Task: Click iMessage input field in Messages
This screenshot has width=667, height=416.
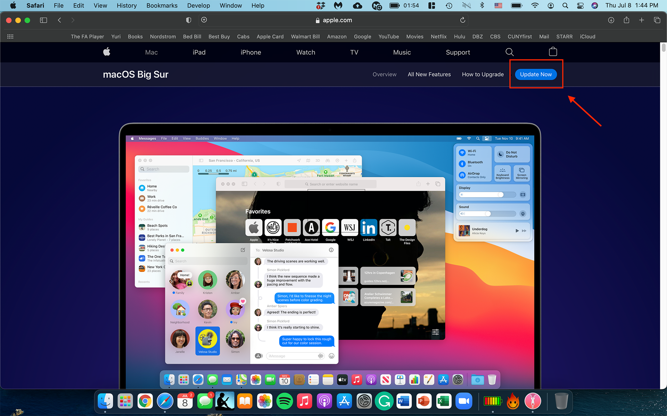Action: (296, 356)
